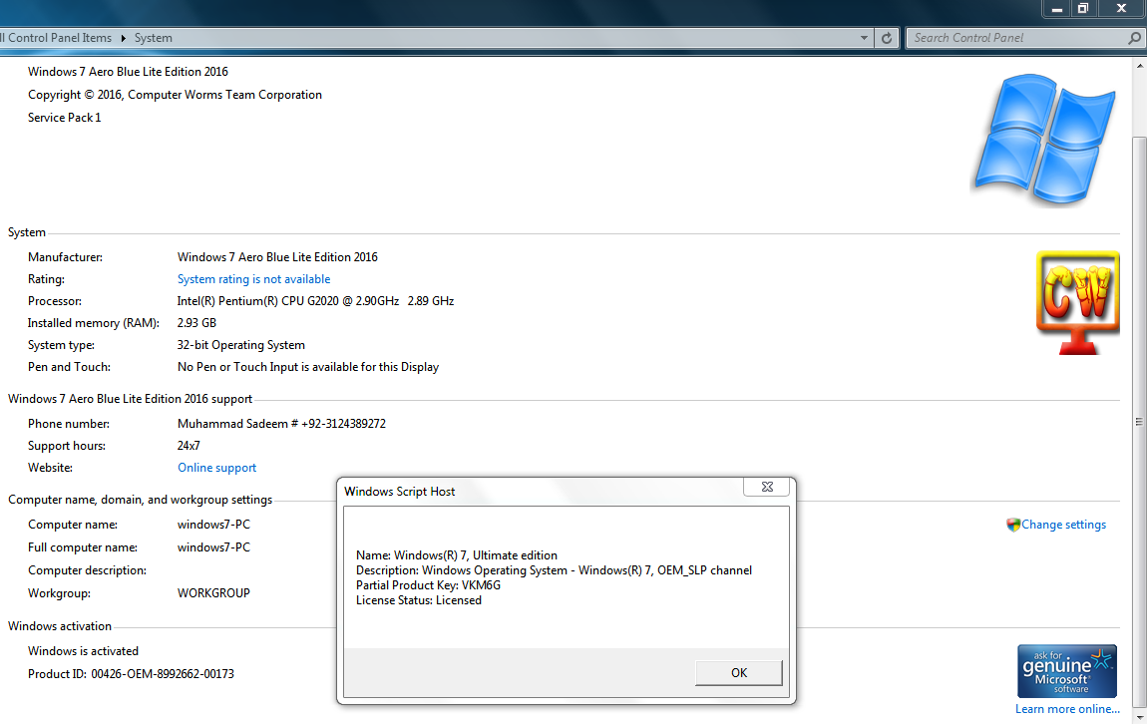Click OK in Windows Script Host dialog

click(x=739, y=673)
